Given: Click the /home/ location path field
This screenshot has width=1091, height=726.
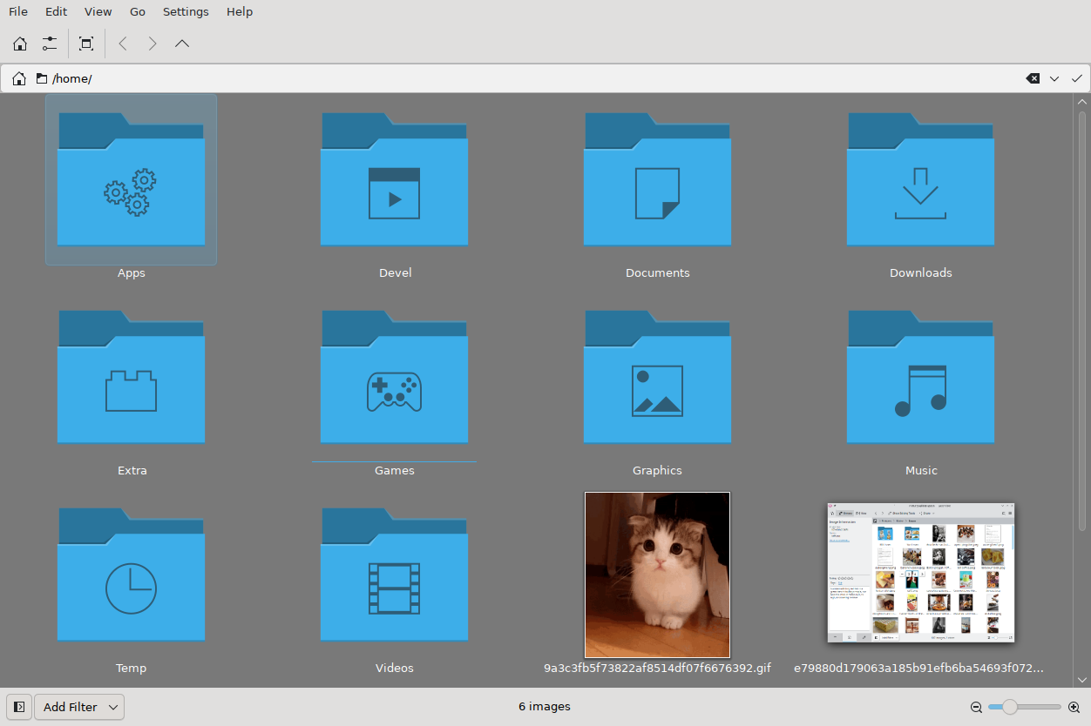Looking at the screenshot, I should 523,78.
